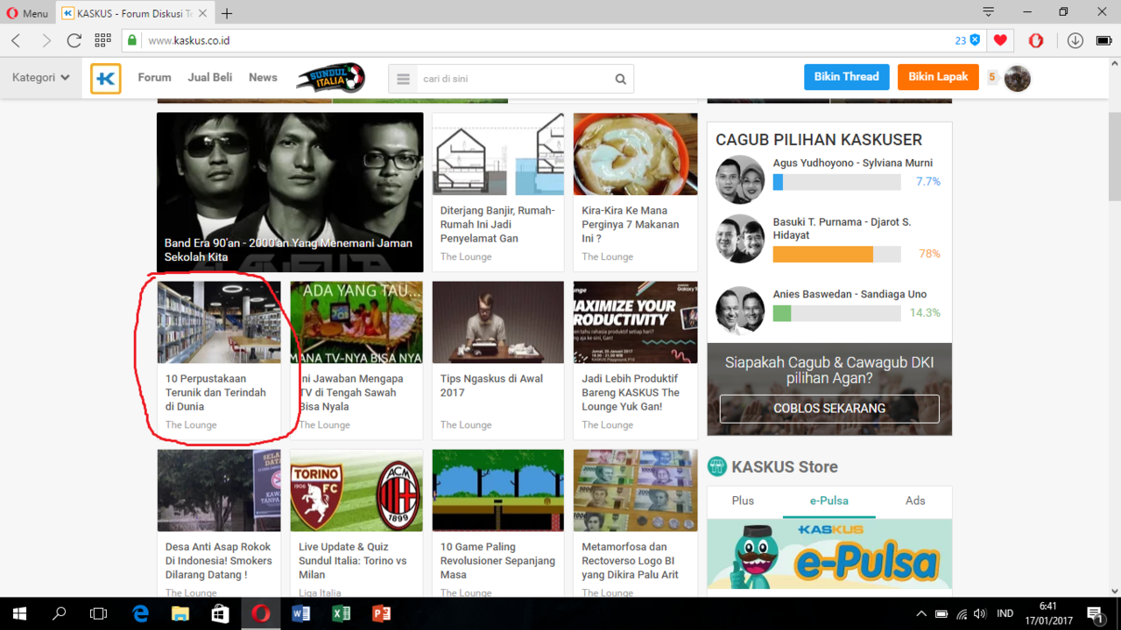Click the COBLOS SEKARANG button

829,409
